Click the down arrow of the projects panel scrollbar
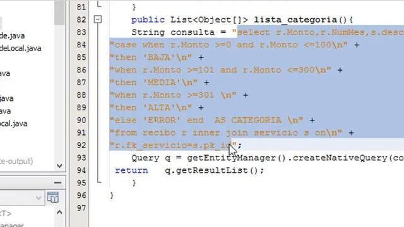The height and width of the screenshot is (227, 404). tap(59, 165)
